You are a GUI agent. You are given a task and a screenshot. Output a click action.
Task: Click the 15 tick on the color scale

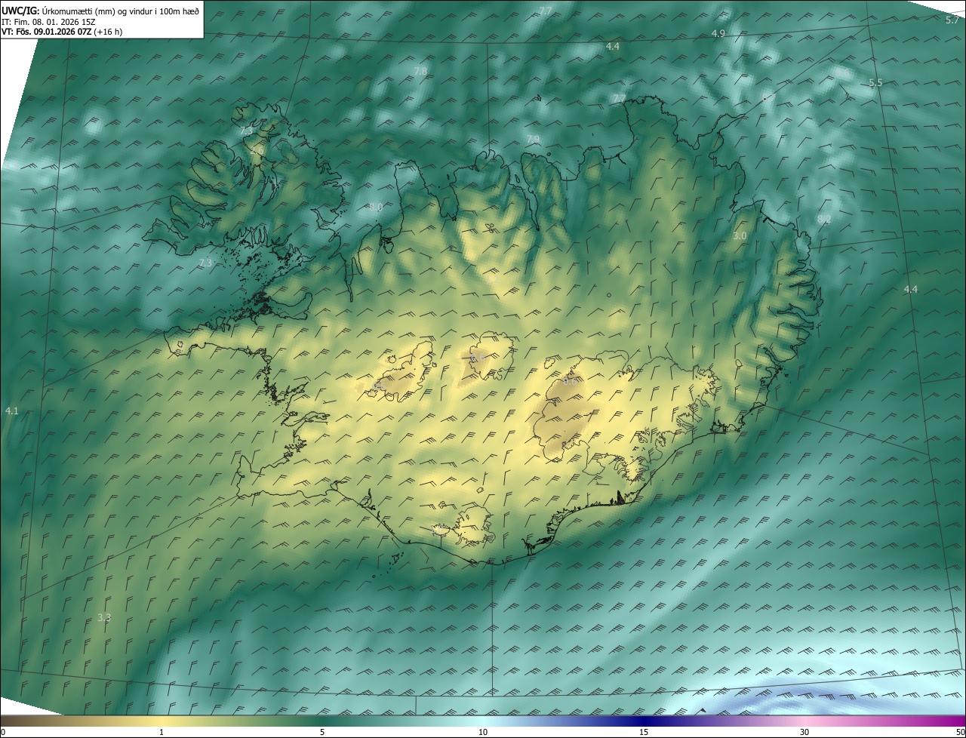[644, 733]
